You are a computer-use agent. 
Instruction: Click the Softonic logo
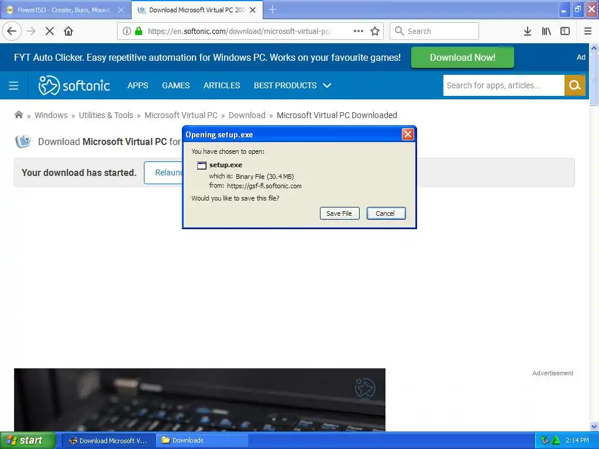74,85
